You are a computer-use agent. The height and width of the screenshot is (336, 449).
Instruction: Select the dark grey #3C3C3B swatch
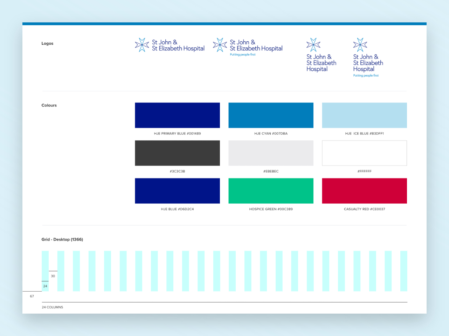177,153
